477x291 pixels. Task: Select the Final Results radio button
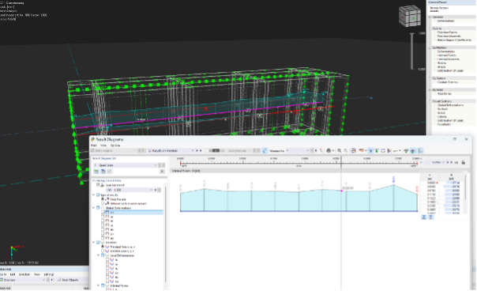pos(103,199)
